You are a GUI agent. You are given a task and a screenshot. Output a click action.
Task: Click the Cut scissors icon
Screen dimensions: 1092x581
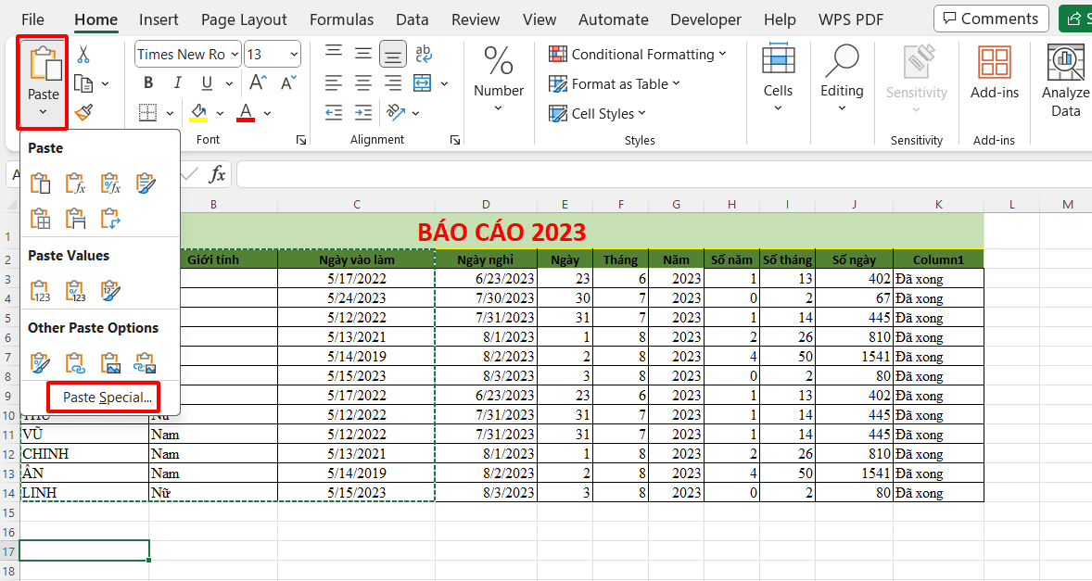coord(82,53)
